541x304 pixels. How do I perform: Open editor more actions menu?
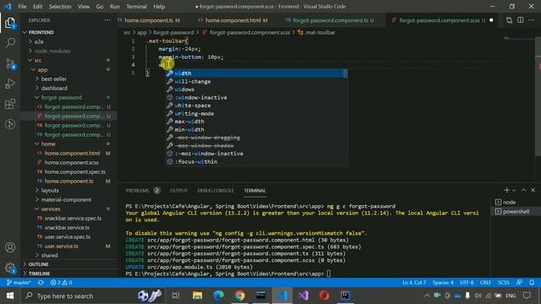point(532,20)
